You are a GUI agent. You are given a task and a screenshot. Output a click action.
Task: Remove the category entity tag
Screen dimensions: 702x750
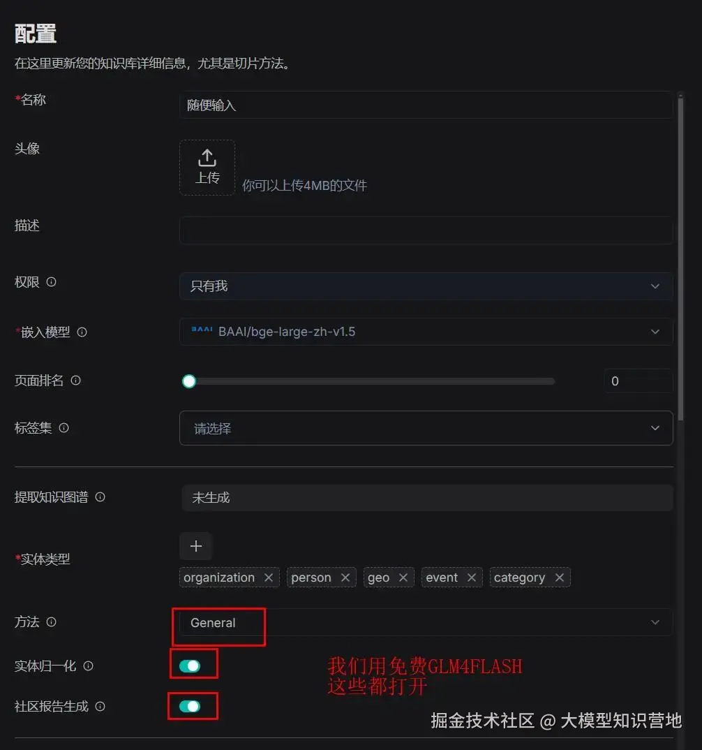[560, 578]
